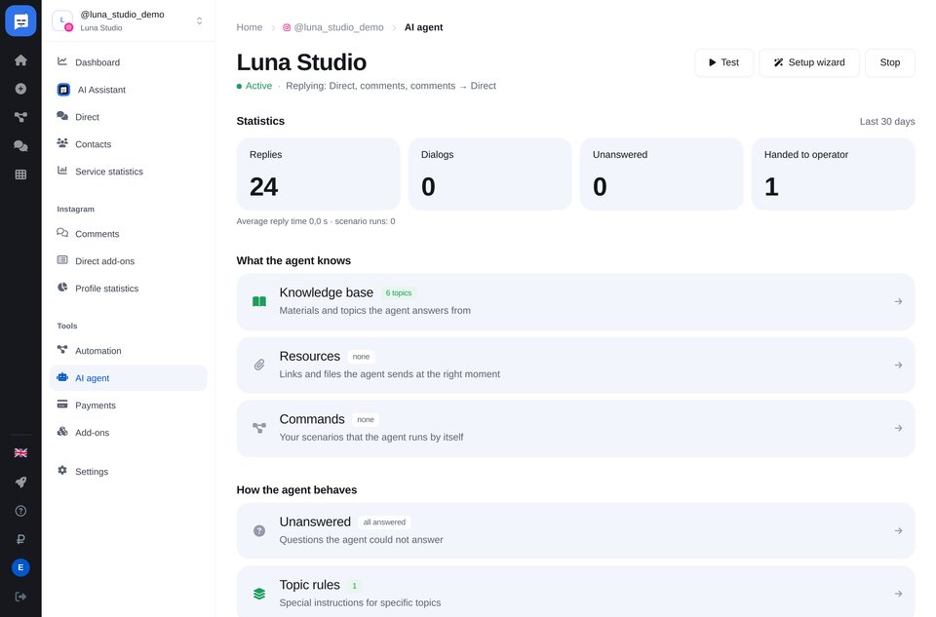Launch the Setup wizard
This screenshot has height=617, width=936.
pyautogui.click(x=809, y=62)
